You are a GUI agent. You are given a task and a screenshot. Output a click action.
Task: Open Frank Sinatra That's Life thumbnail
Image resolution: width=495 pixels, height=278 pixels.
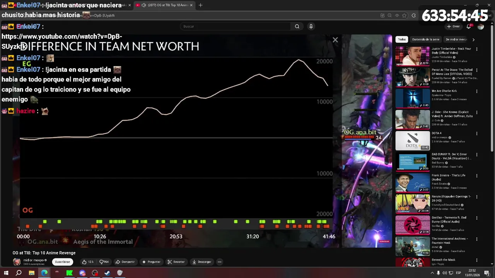[x=412, y=183]
